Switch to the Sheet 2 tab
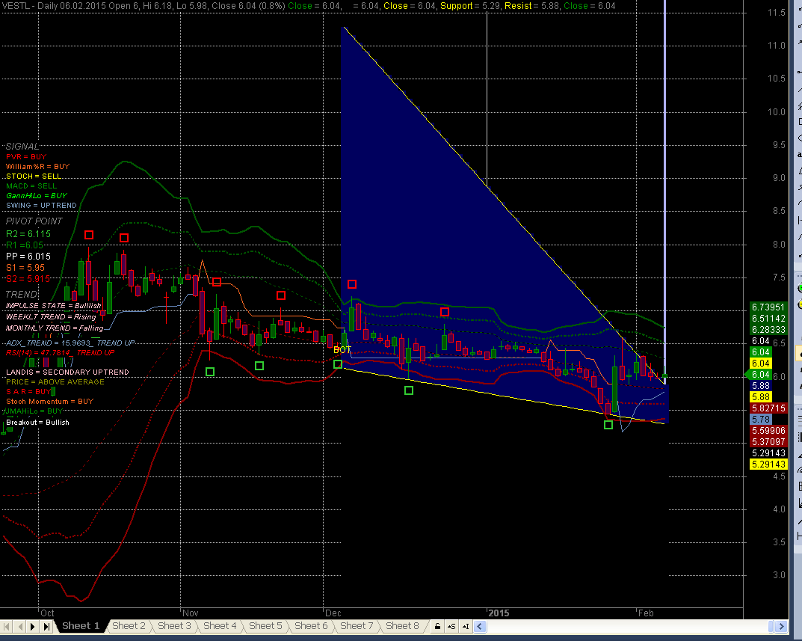The width and height of the screenshot is (802, 641). (x=129, y=626)
